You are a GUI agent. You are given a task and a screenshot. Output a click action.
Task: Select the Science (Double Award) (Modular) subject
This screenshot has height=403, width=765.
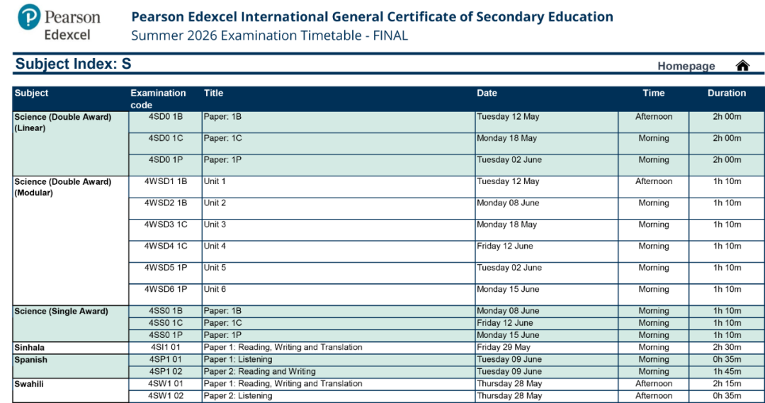[62, 187]
